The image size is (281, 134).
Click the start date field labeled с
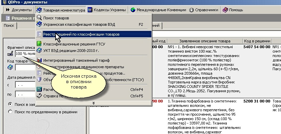click(26, 85)
